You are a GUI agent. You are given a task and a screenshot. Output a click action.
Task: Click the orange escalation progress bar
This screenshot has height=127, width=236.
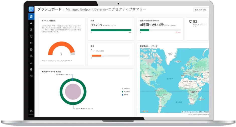click(x=110, y=56)
